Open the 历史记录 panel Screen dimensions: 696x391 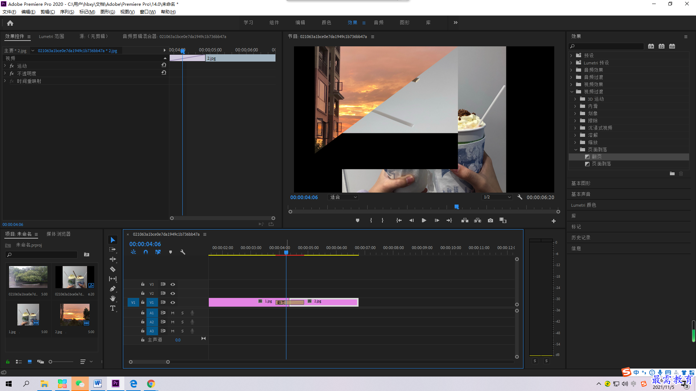(x=581, y=238)
